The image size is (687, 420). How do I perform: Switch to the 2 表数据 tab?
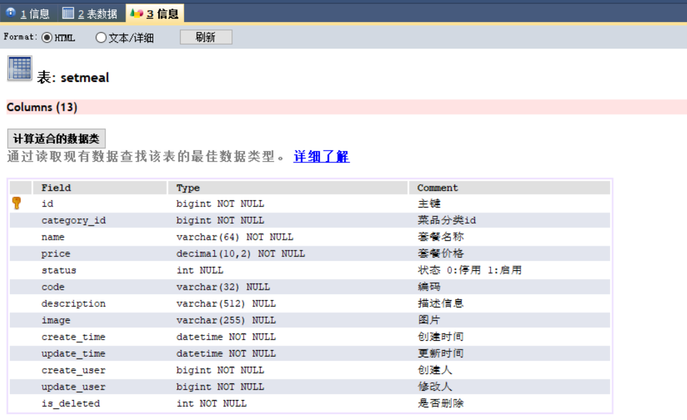point(90,13)
